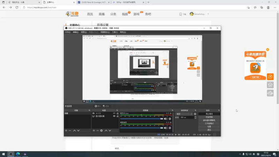Screen dimensions: 279x157
Task: Mute 麦克风/Aux speaker icon
Action: pos(166,119)
